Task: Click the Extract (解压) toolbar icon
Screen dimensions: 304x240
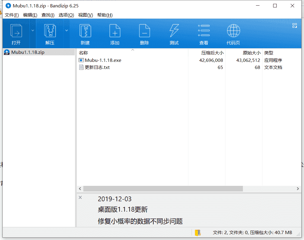Action: 50,31
